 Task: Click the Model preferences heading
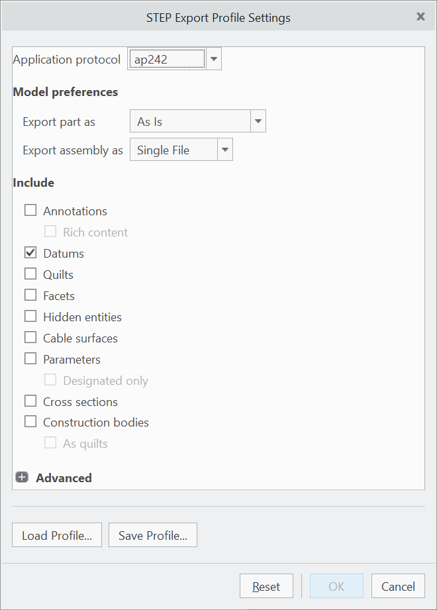point(66,92)
